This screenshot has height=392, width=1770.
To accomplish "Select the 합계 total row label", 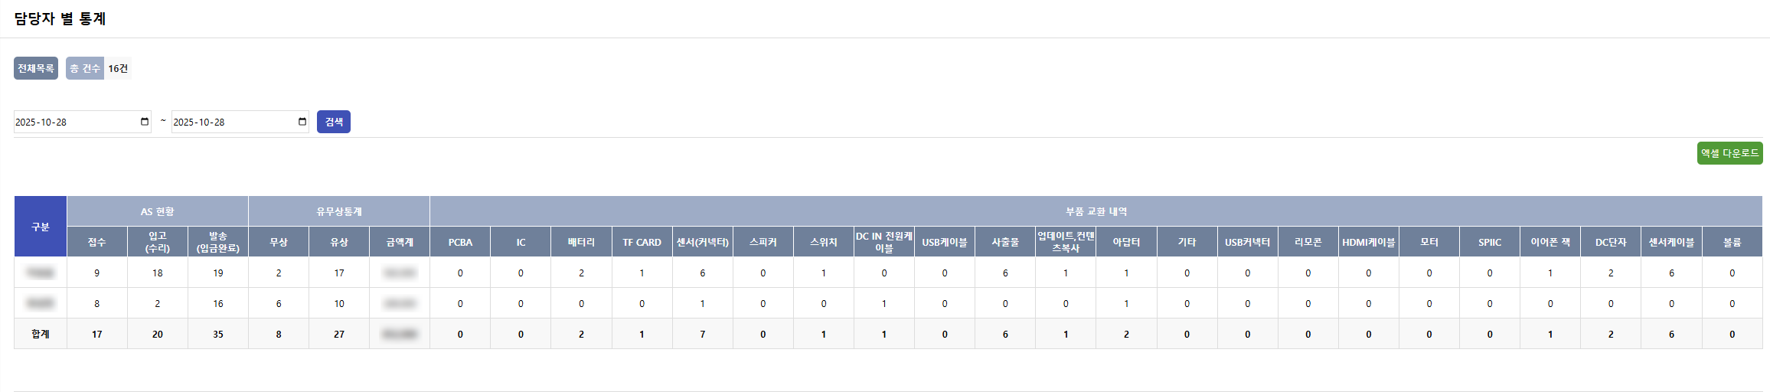I will pyautogui.click(x=41, y=334).
